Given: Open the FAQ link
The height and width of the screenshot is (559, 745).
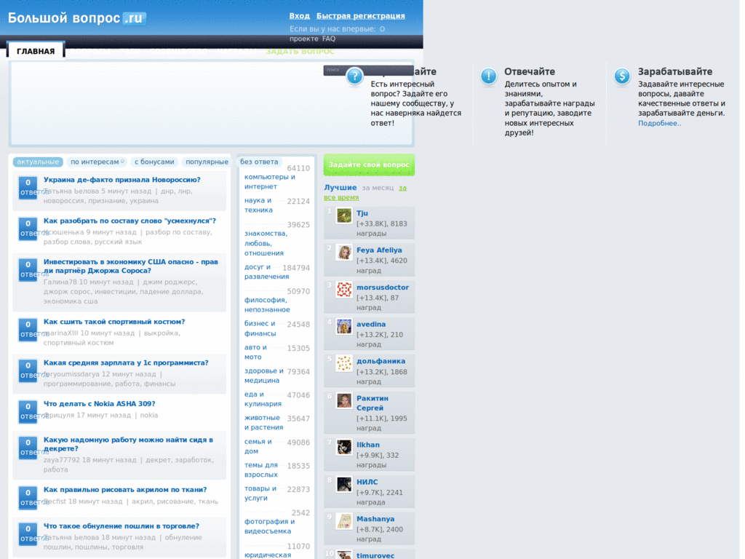Looking at the screenshot, I should pyautogui.click(x=329, y=39).
